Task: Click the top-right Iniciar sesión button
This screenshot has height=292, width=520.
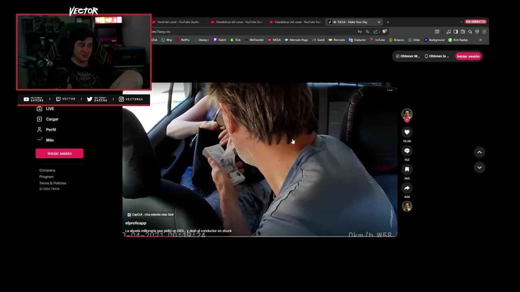Action: (468, 56)
